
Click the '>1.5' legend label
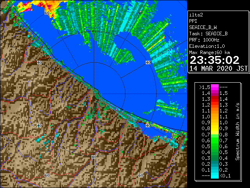(x=204, y=87)
